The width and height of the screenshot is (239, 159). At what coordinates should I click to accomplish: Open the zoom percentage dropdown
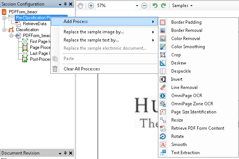click(x=137, y=6)
